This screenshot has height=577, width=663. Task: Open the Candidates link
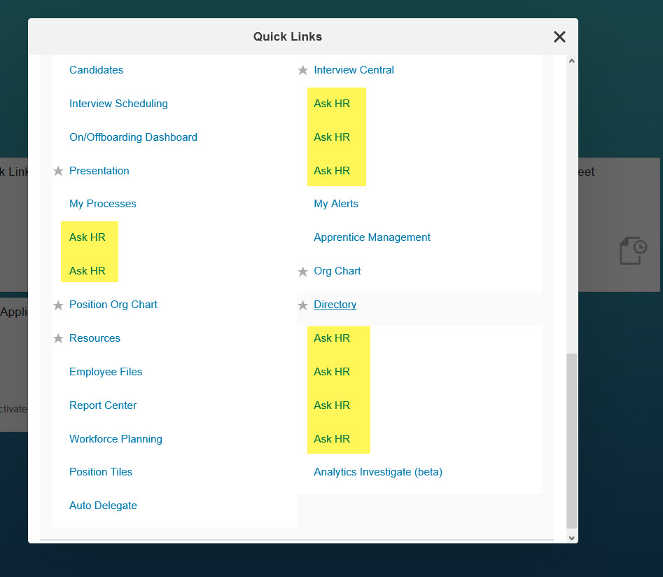96,70
